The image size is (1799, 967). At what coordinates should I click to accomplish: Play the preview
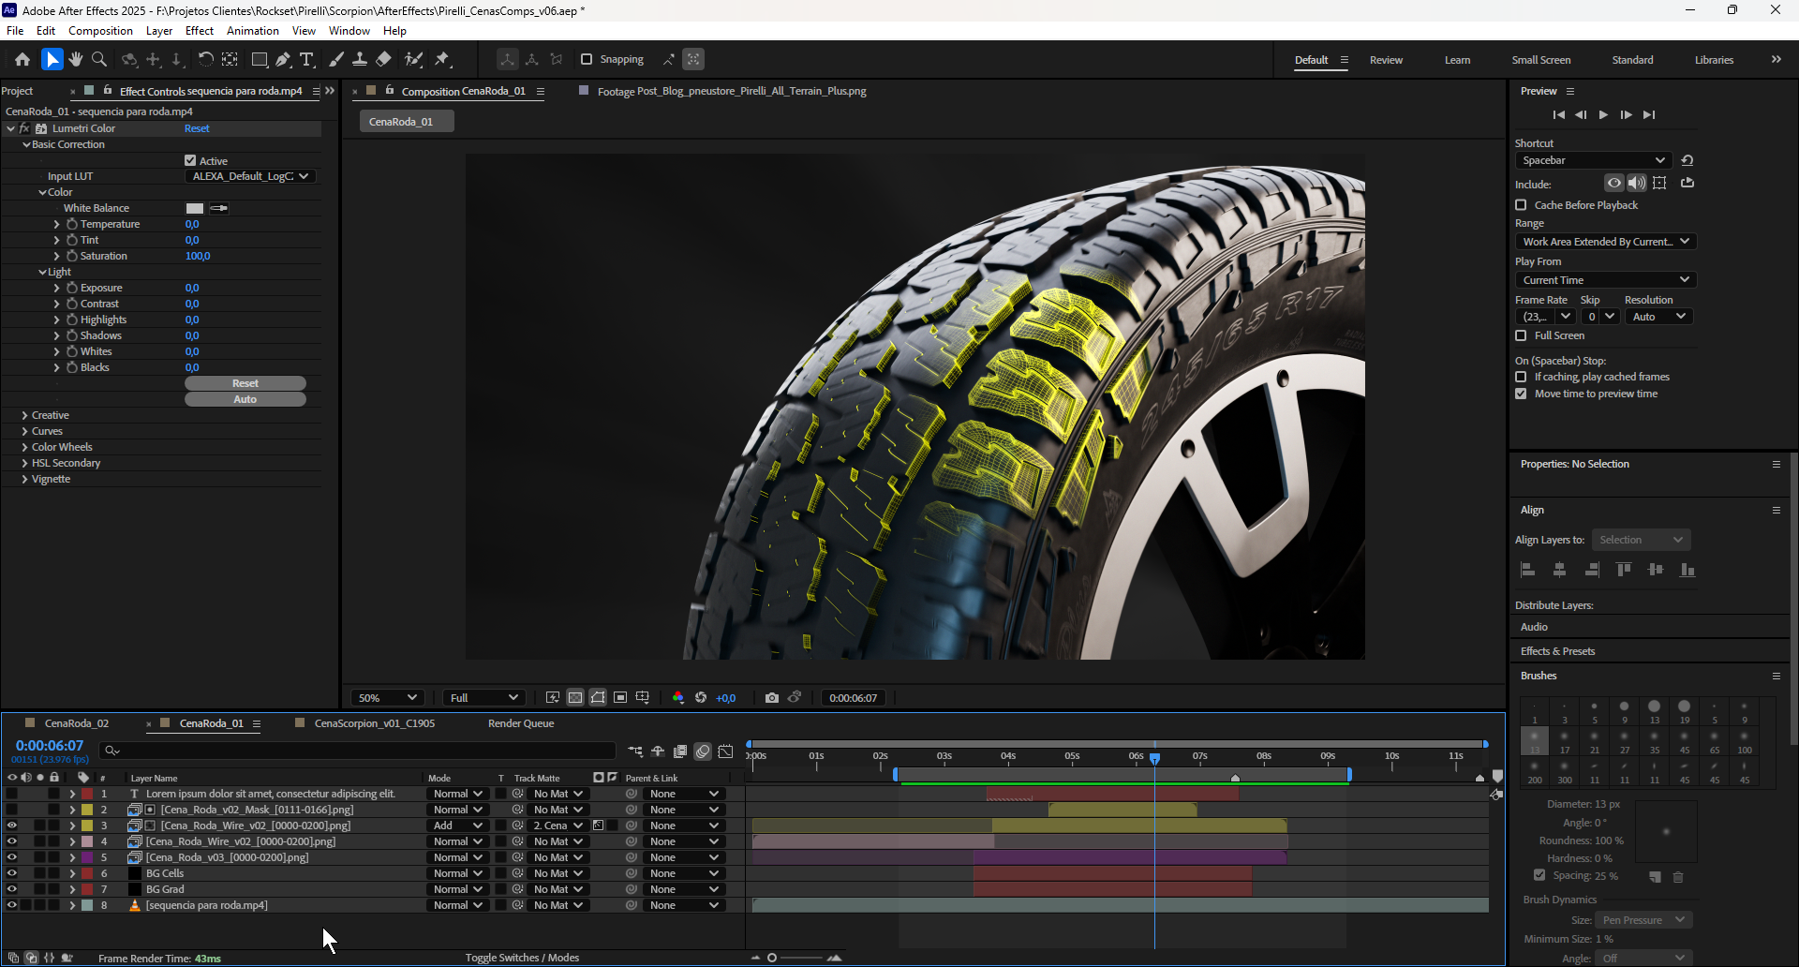[1603, 114]
